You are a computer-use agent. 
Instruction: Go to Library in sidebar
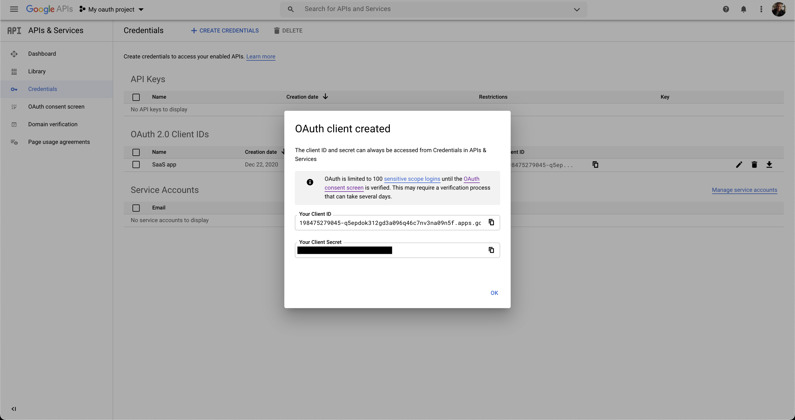37,71
